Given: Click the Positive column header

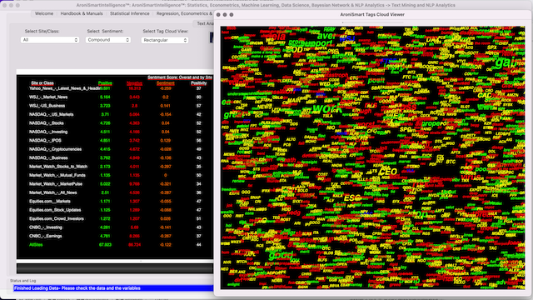Looking at the screenshot, I should (x=105, y=83).
